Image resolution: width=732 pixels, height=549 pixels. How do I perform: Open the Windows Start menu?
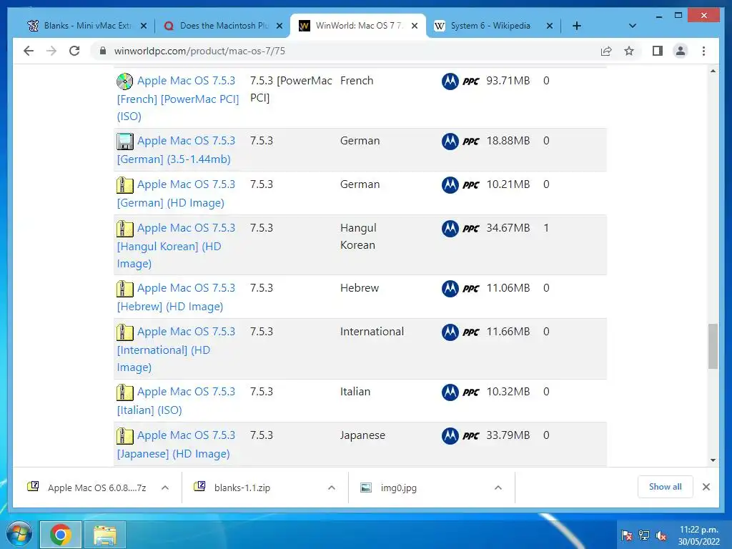[19, 535]
